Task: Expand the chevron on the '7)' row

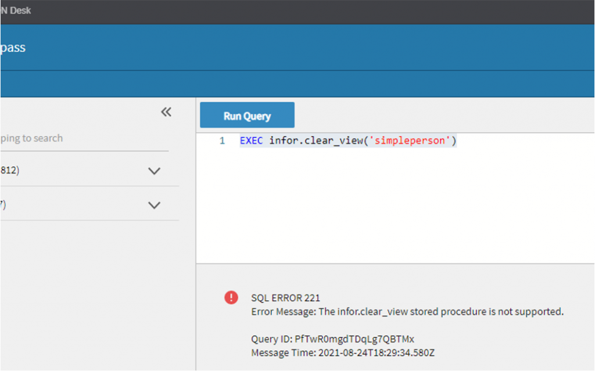Action: tap(154, 205)
